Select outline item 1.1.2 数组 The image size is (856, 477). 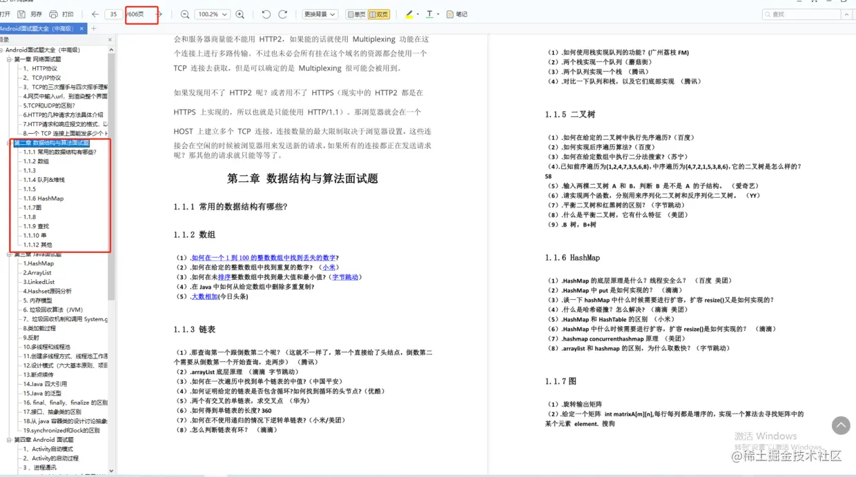36,161
